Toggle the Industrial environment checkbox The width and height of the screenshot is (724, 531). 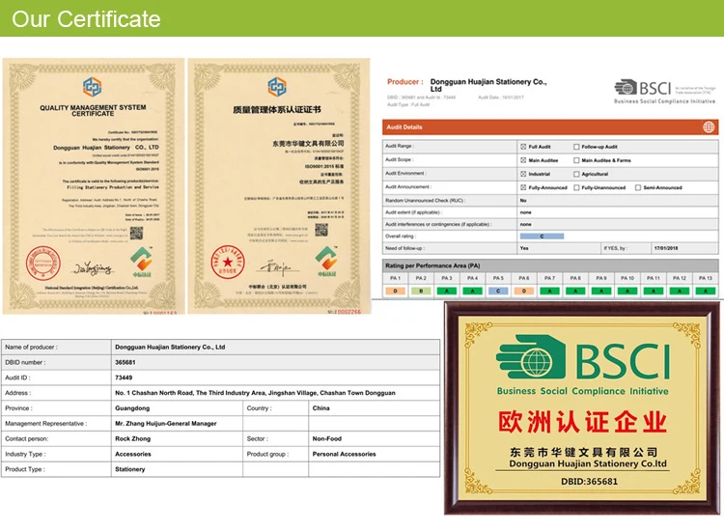click(523, 174)
